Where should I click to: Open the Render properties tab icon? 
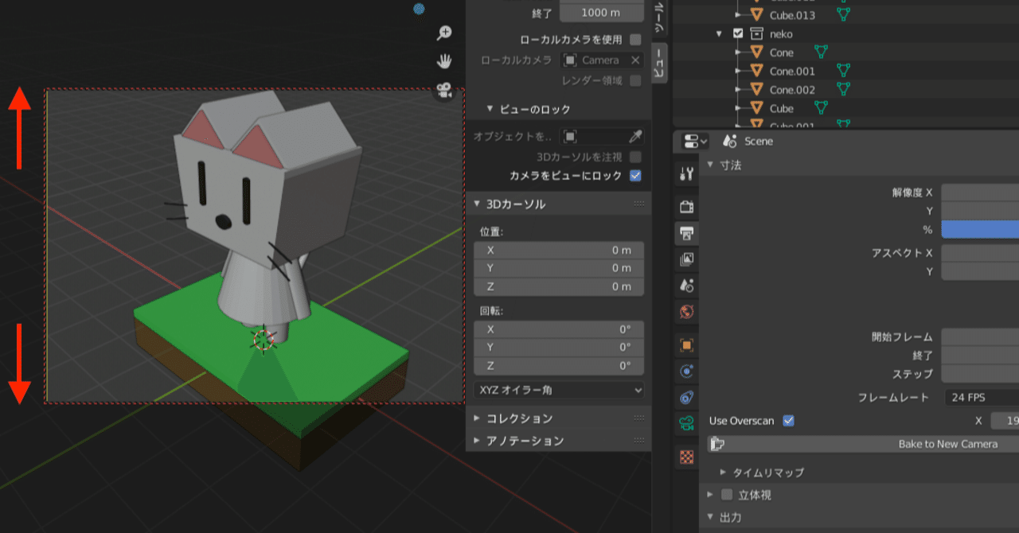(x=686, y=207)
